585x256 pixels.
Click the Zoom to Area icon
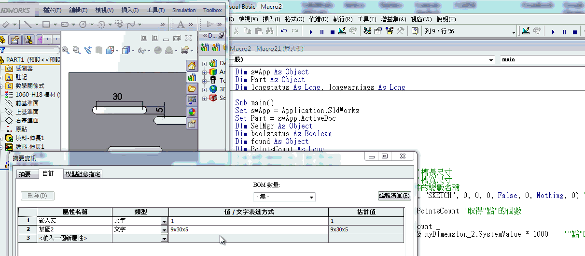pyautogui.click(x=77, y=50)
